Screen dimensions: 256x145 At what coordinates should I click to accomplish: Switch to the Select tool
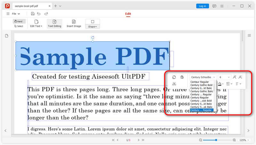point(19,26)
